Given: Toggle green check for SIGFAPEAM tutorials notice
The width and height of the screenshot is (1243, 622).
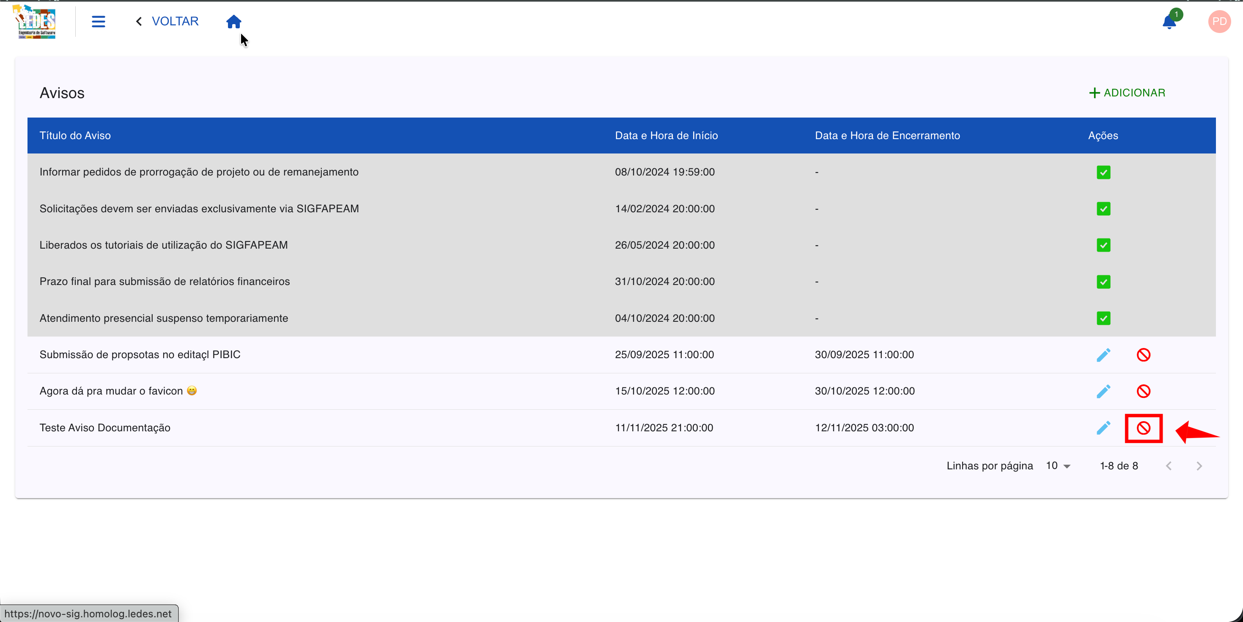Looking at the screenshot, I should click(1103, 245).
